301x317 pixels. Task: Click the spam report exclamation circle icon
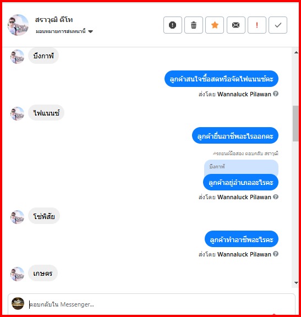pyautogui.click(x=172, y=25)
